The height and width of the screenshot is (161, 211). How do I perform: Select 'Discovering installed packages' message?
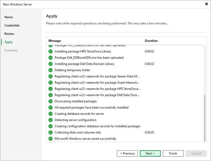click(x=76, y=101)
